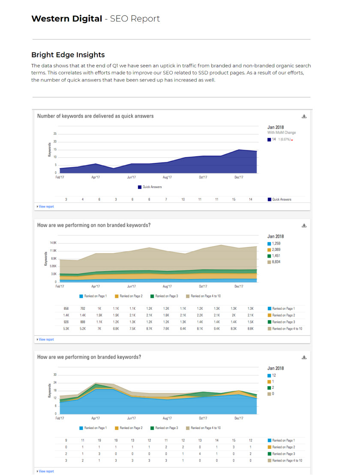
Task: Click the 1,451 value in non branded Jan 2018 summary
Action: [x=276, y=256]
